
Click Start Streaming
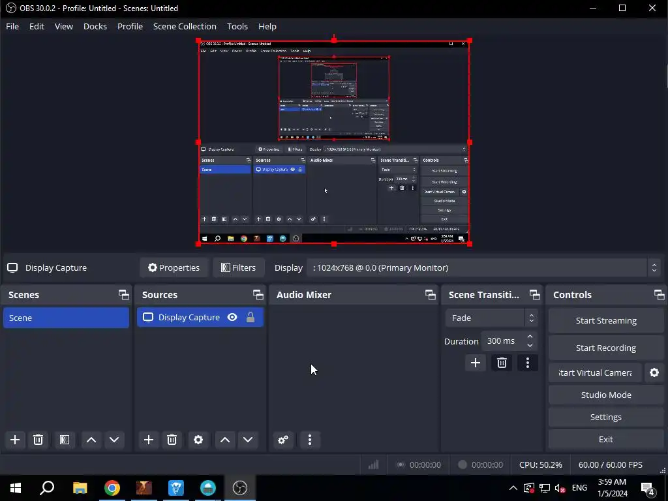click(606, 321)
